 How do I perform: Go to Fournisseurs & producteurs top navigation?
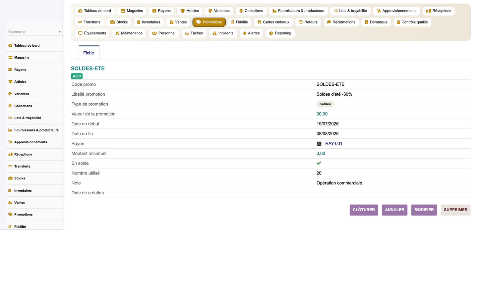coord(298,11)
